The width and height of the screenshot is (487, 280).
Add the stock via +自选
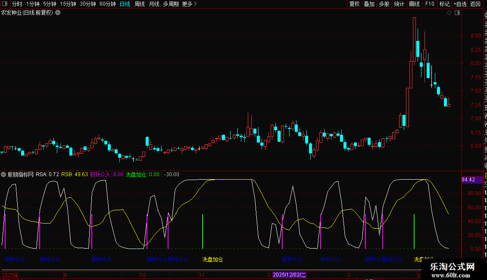pyautogui.click(x=459, y=4)
